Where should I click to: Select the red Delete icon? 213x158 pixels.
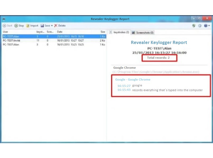[x=56, y=26]
